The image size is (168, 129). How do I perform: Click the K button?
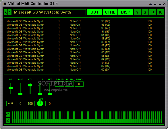(x=161, y=12)
